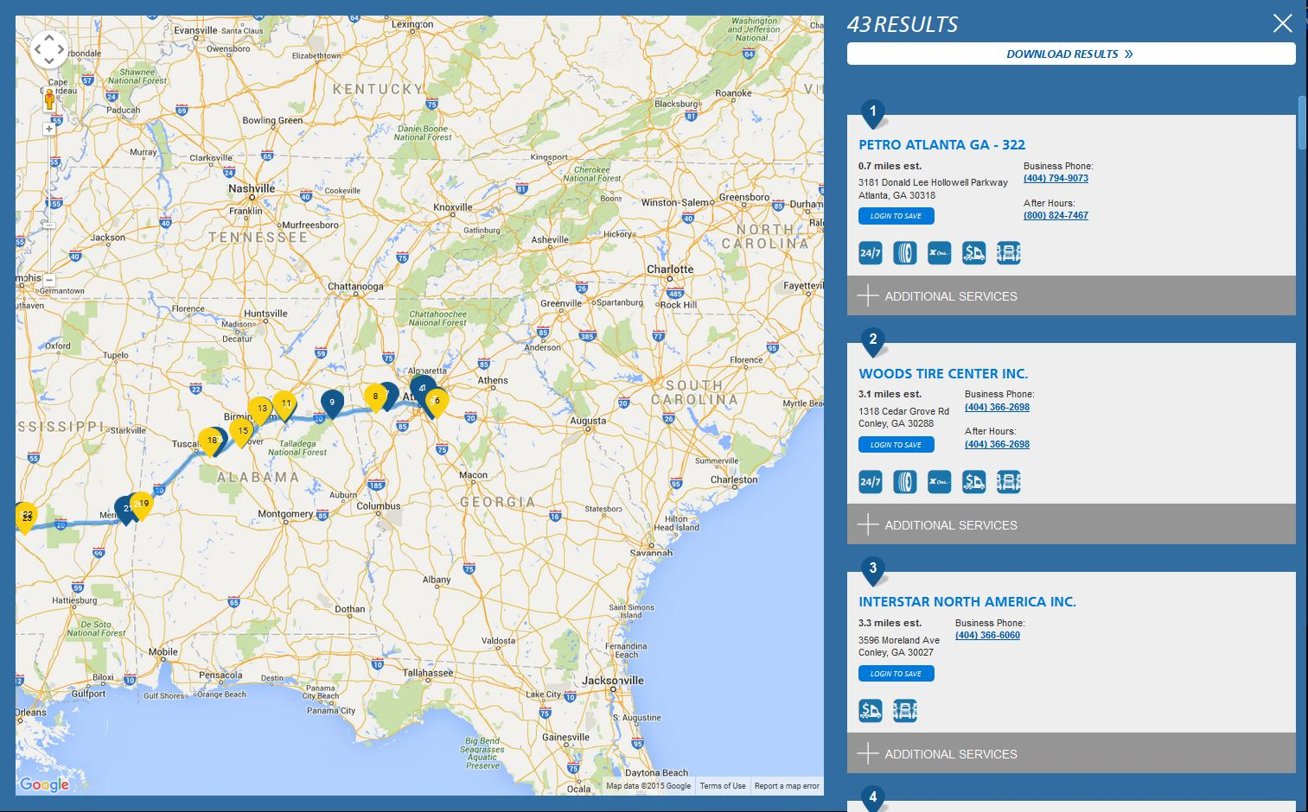Click the truck pricing icon under Interstar North America
Screen dimensions: 1308x812
coord(870,710)
